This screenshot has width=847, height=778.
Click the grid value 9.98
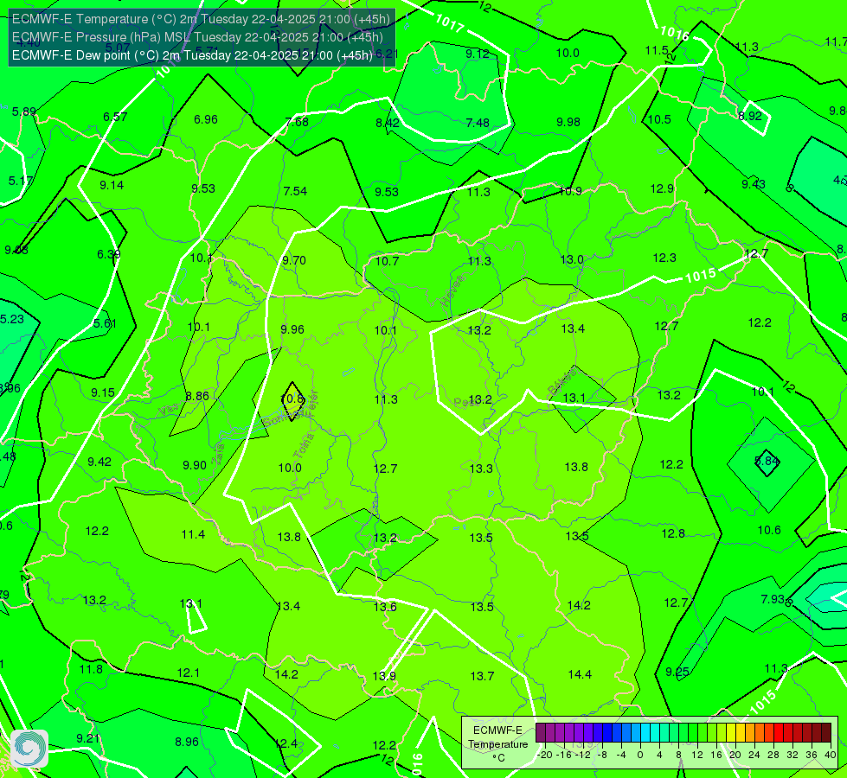pos(568,122)
